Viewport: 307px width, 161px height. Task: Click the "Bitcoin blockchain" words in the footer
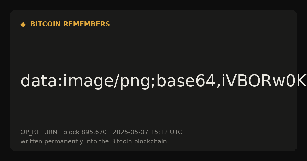click(x=139, y=141)
